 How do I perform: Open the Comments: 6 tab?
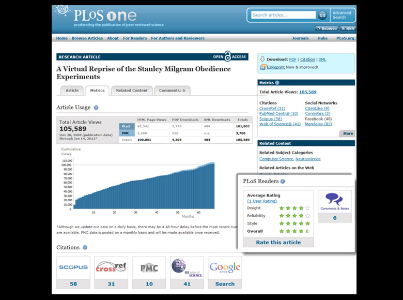pos(172,91)
